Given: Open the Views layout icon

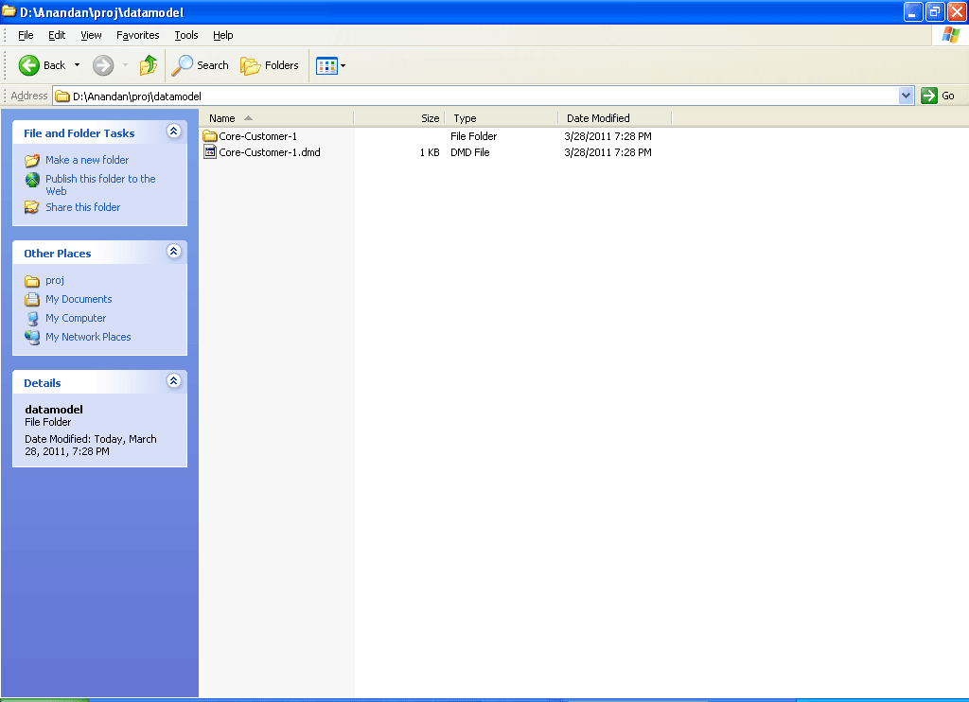Looking at the screenshot, I should [326, 65].
